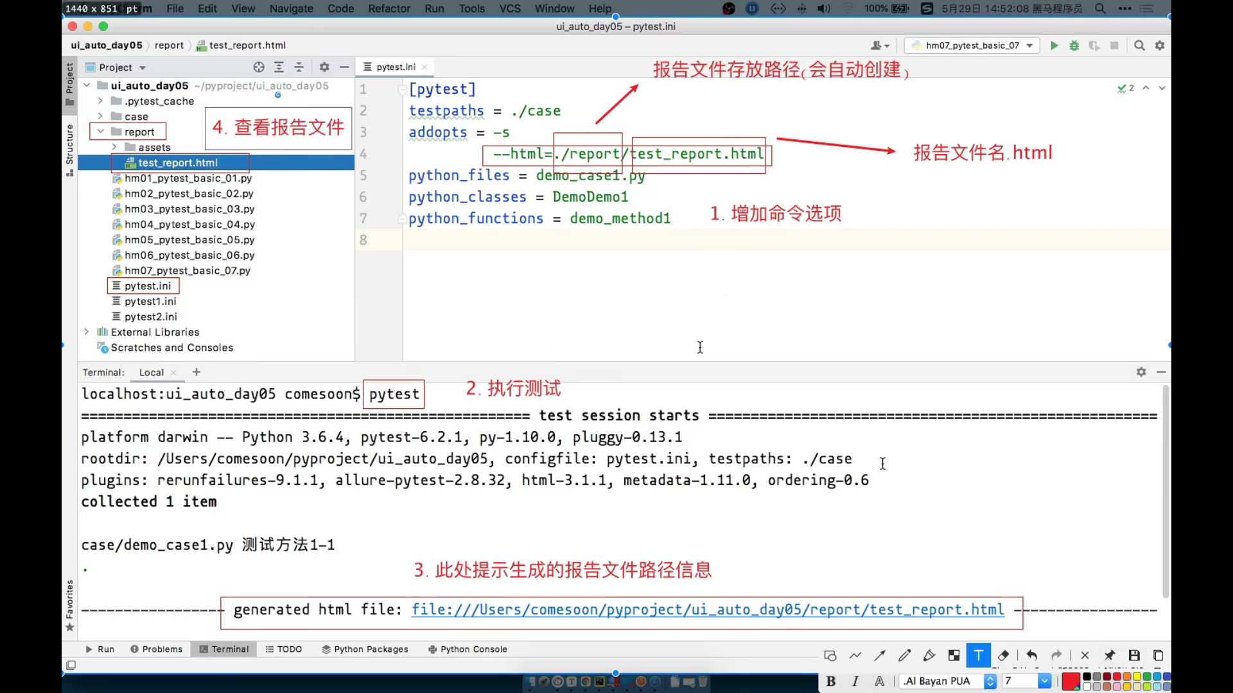The height and width of the screenshot is (693, 1233).
Task: Select the arrow drawing tool
Action: click(880, 655)
